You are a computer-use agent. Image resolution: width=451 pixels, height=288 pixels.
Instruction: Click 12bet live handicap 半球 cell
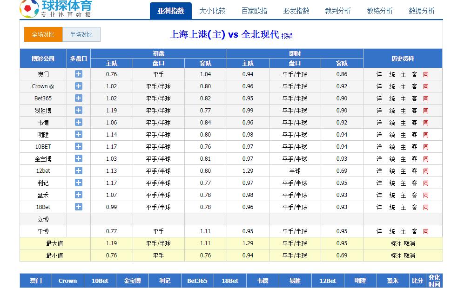click(x=295, y=171)
